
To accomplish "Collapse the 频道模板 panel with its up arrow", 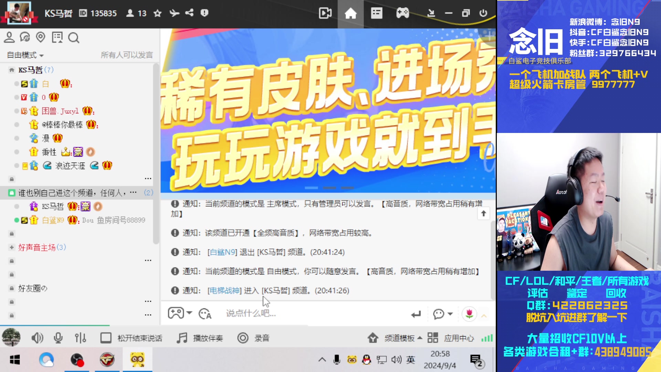I will (x=420, y=338).
